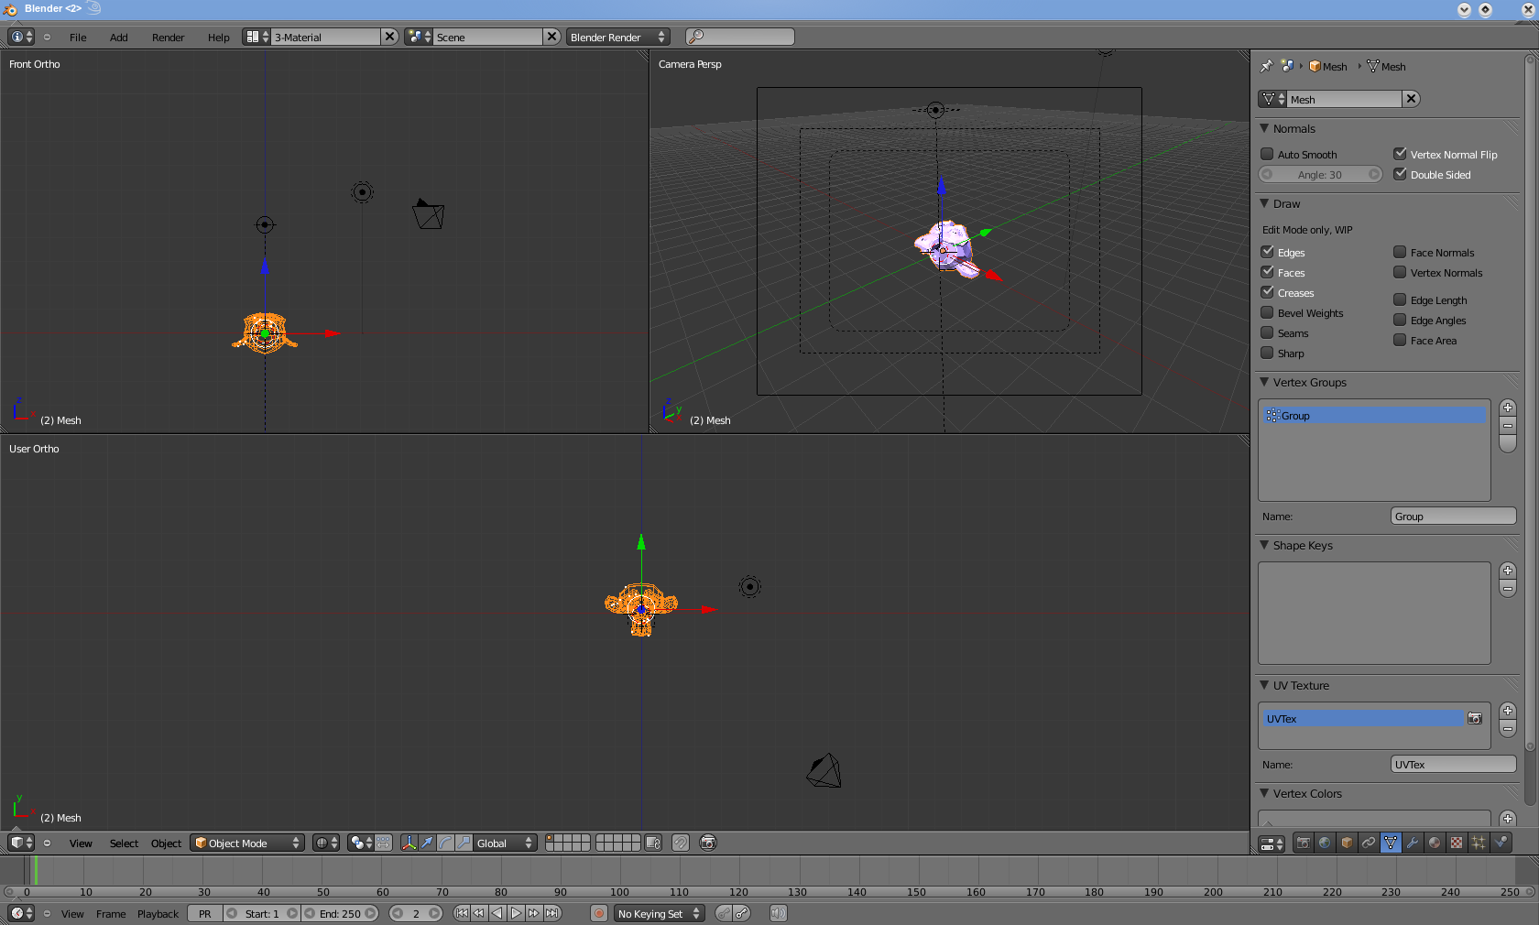Uncheck the Edges draw checkbox
This screenshot has width=1539, height=925.
[x=1267, y=252]
